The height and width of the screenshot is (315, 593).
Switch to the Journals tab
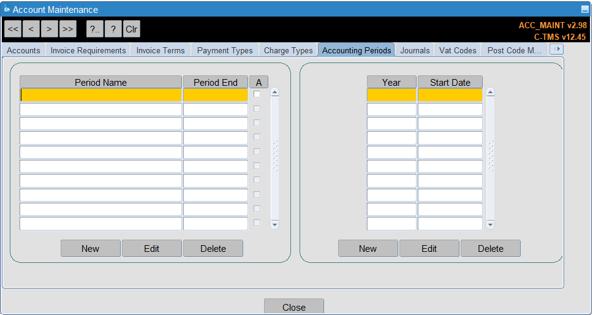point(415,50)
